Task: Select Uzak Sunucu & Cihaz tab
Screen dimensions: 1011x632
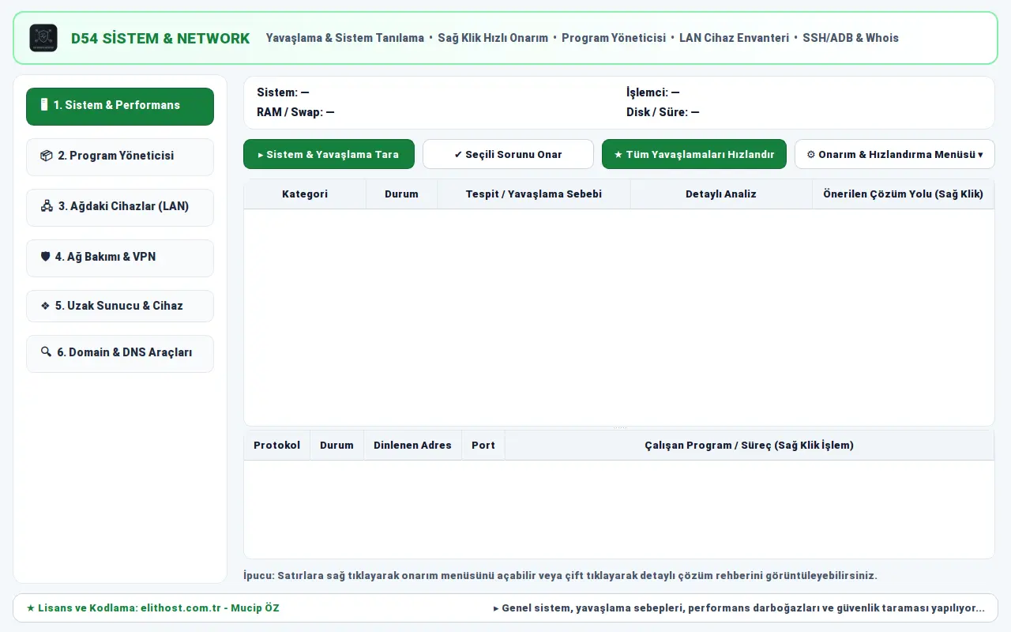Action: click(120, 306)
